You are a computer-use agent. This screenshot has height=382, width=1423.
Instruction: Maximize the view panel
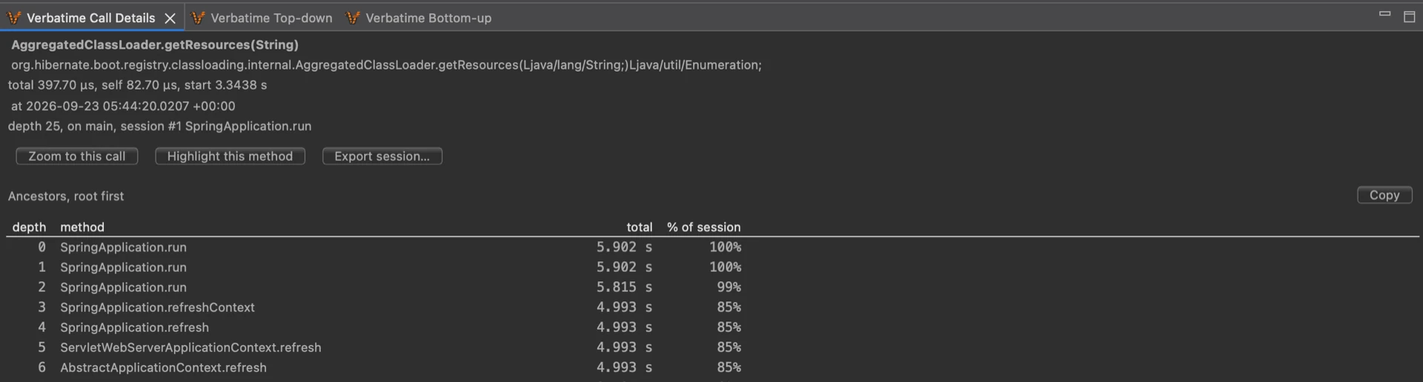click(x=1410, y=16)
